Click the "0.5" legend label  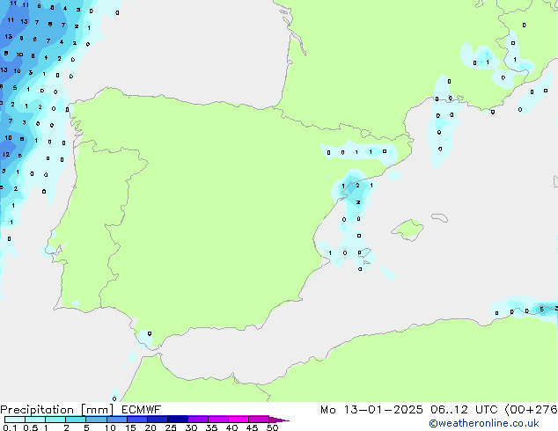pyautogui.click(x=30, y=427)
